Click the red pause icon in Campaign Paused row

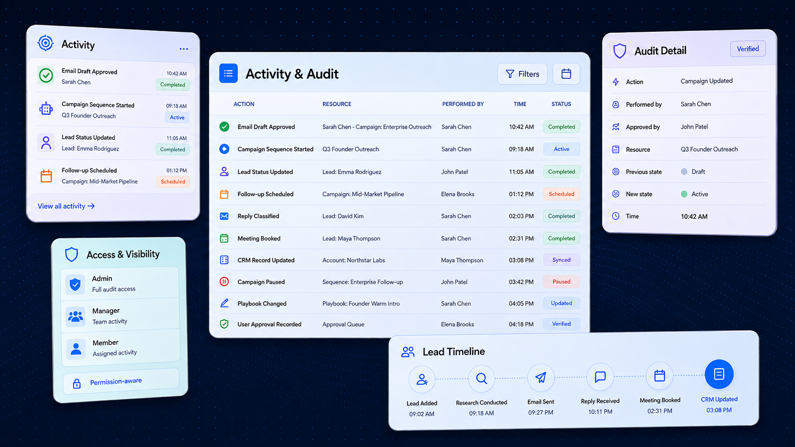pos(224,282)
